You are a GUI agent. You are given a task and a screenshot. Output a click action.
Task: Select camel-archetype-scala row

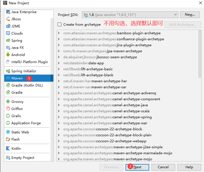coord(128,111)
